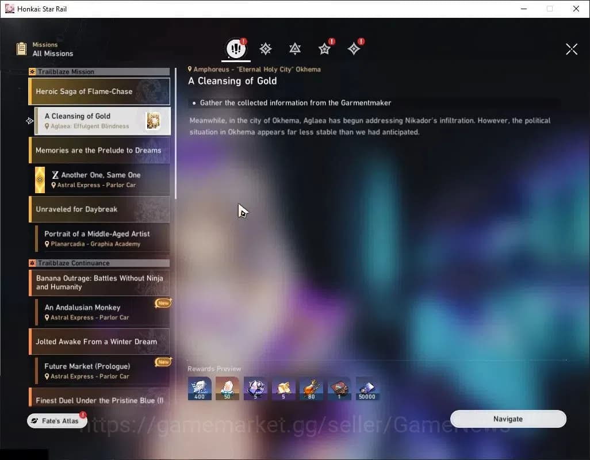The width and height of the screenshot is (590, 460).
Task: Close the Missions panel with X icon
Action: 572,49
